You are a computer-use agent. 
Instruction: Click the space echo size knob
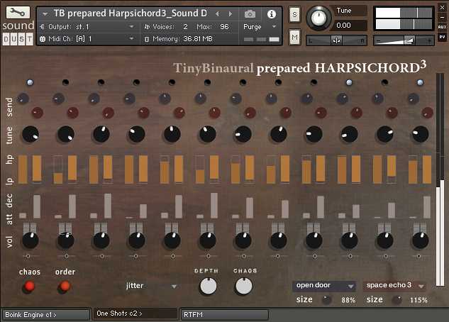[397, 300]
